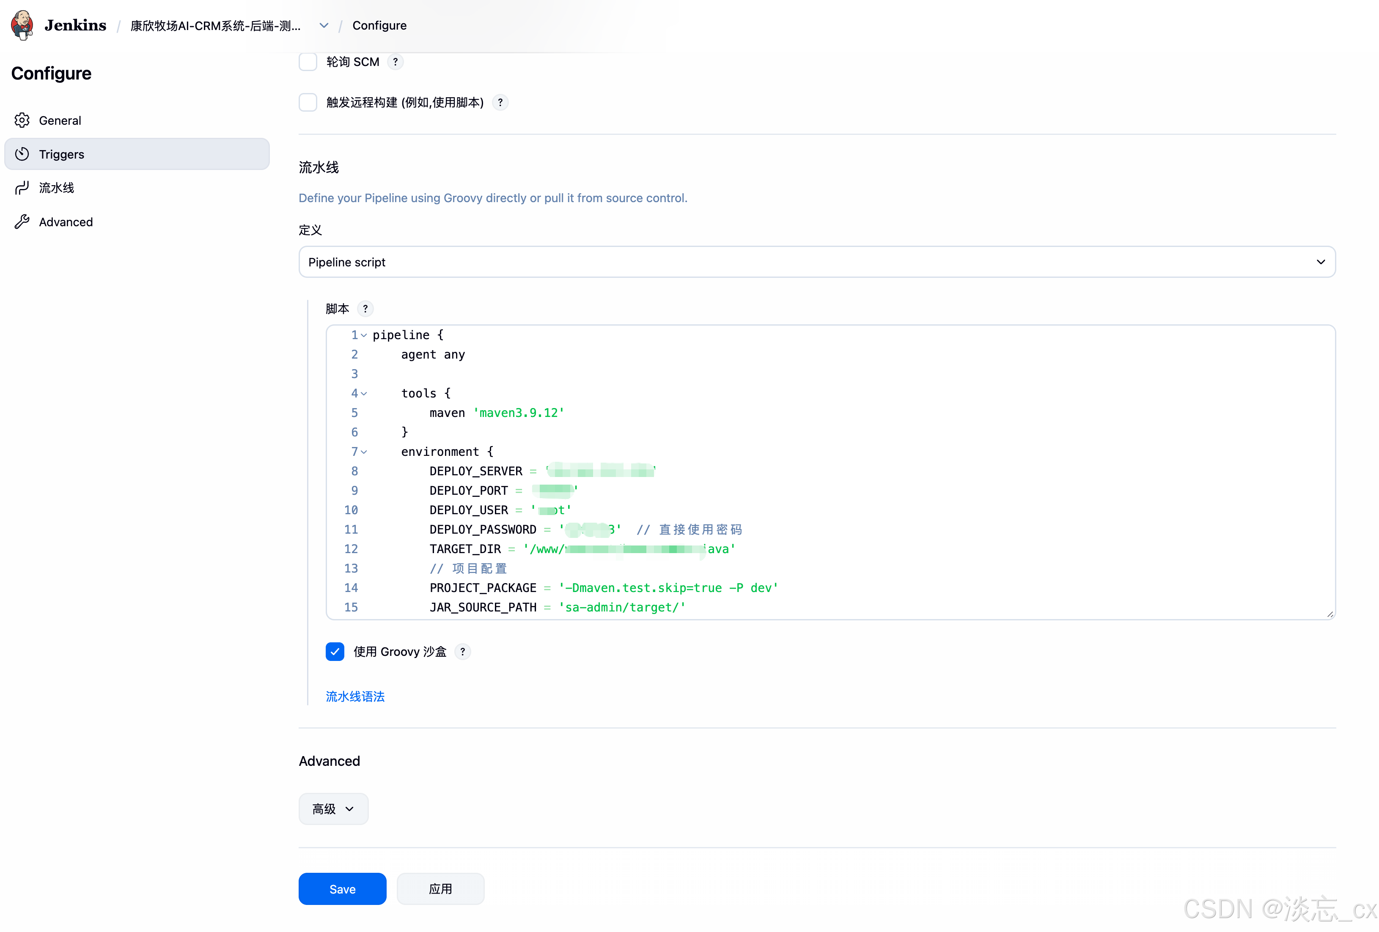The height and width of the screenshot is (932, 1379).
Task: Click the 应用 apply button
Action: coord(440,889)
